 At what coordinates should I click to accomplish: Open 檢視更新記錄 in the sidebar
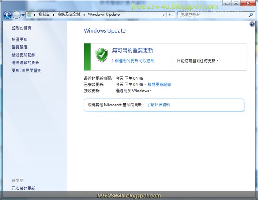24,55
